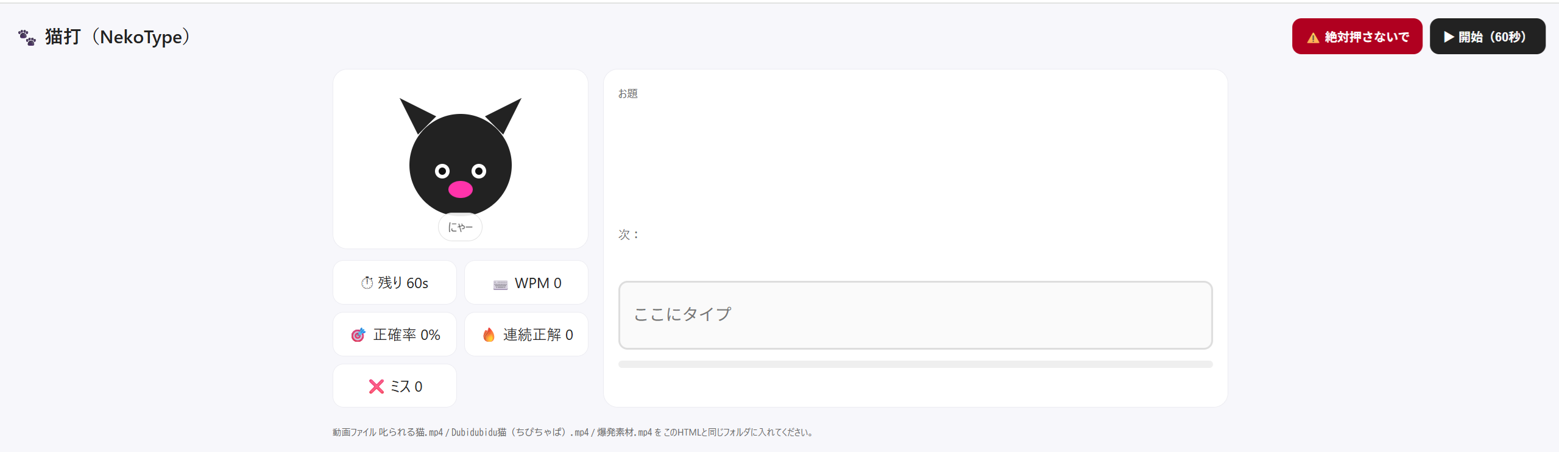Click the お題 label in prompt panel
Image resolution: width=1559 pixels, height=452 pixels.
coord(627,94)
